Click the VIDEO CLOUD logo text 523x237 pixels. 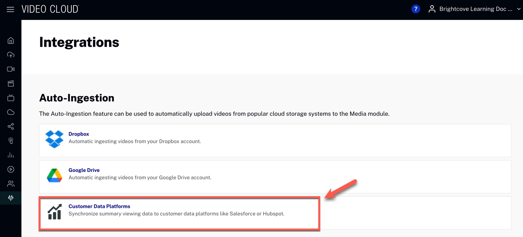tap(50, 9)
